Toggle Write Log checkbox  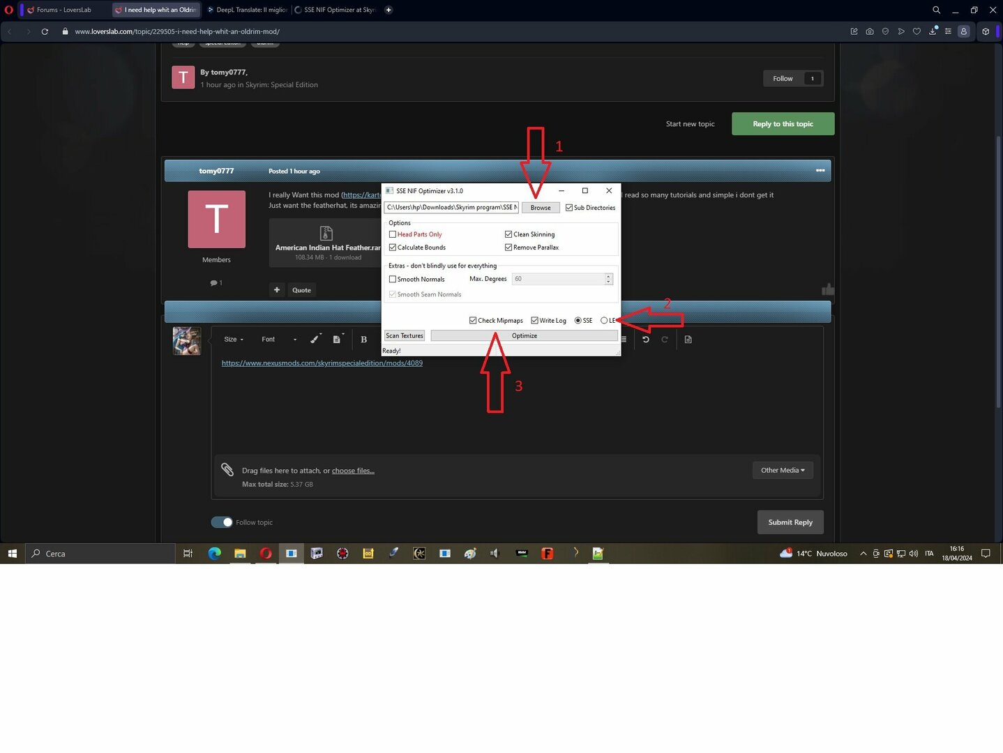(534, 321)
